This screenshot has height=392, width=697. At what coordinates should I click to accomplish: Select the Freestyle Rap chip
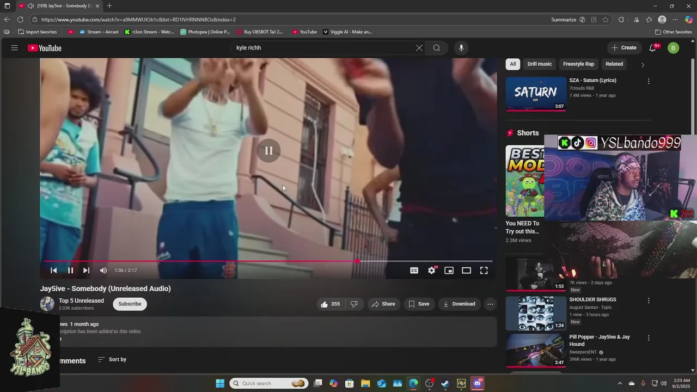coord(578,64)
